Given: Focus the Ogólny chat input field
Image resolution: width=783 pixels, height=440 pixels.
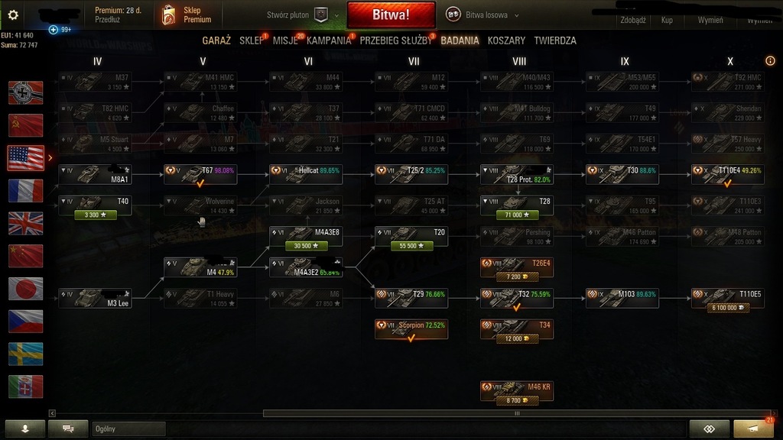Looking at the screenshot, I should tap(128, 429).
